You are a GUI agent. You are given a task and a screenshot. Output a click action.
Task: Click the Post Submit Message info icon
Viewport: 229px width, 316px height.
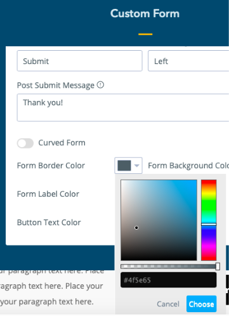(x=100, y=85)
